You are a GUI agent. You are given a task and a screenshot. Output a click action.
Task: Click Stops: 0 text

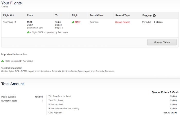click(x=59, y=28)
